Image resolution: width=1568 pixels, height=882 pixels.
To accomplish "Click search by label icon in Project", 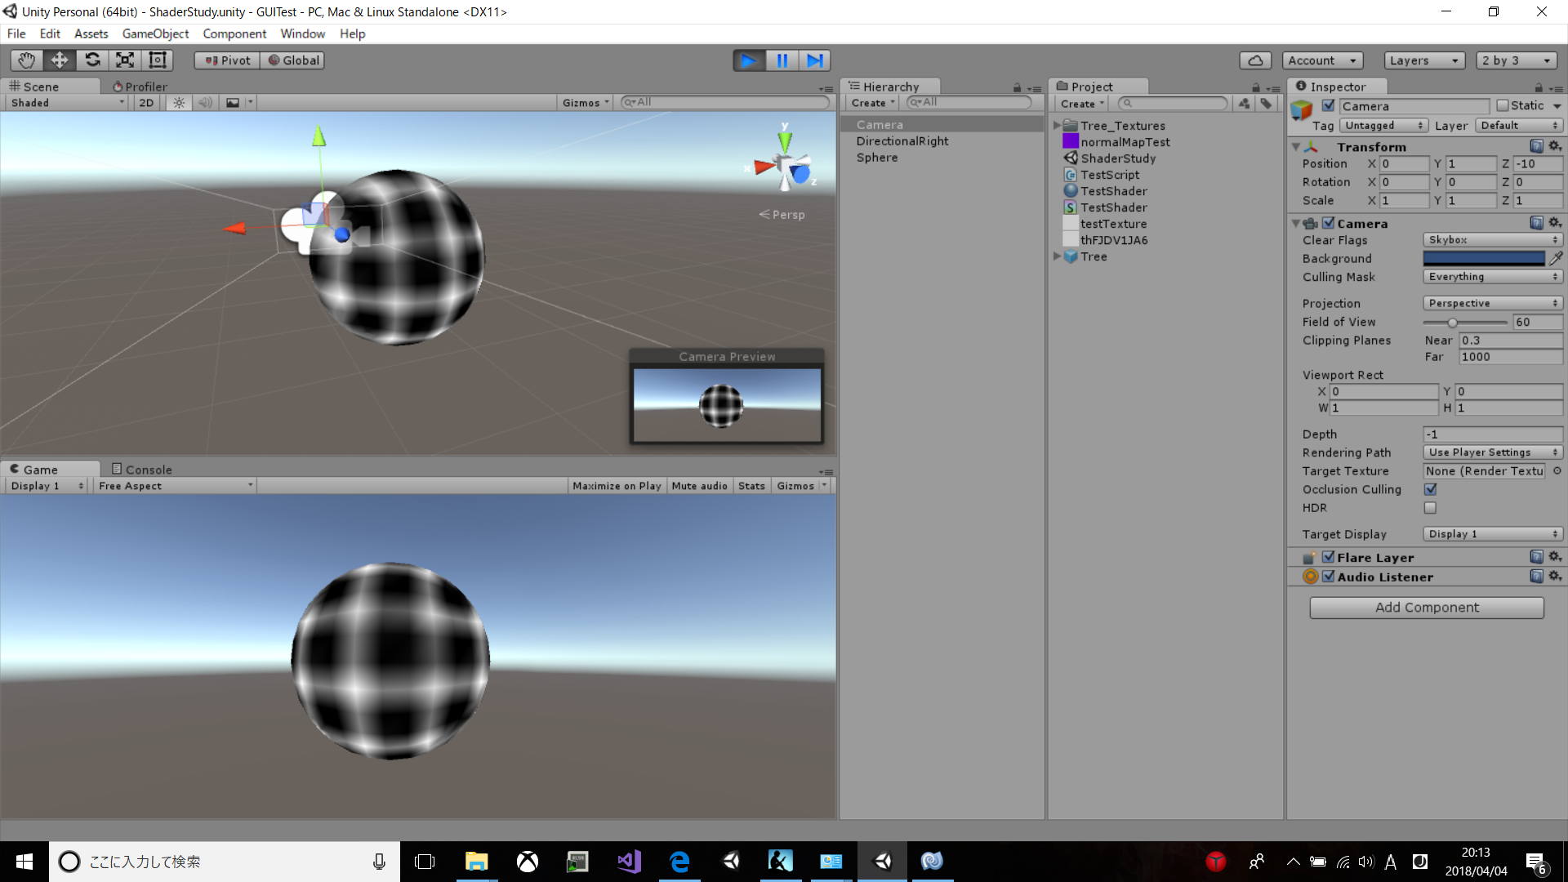I will click(1266, 104).
